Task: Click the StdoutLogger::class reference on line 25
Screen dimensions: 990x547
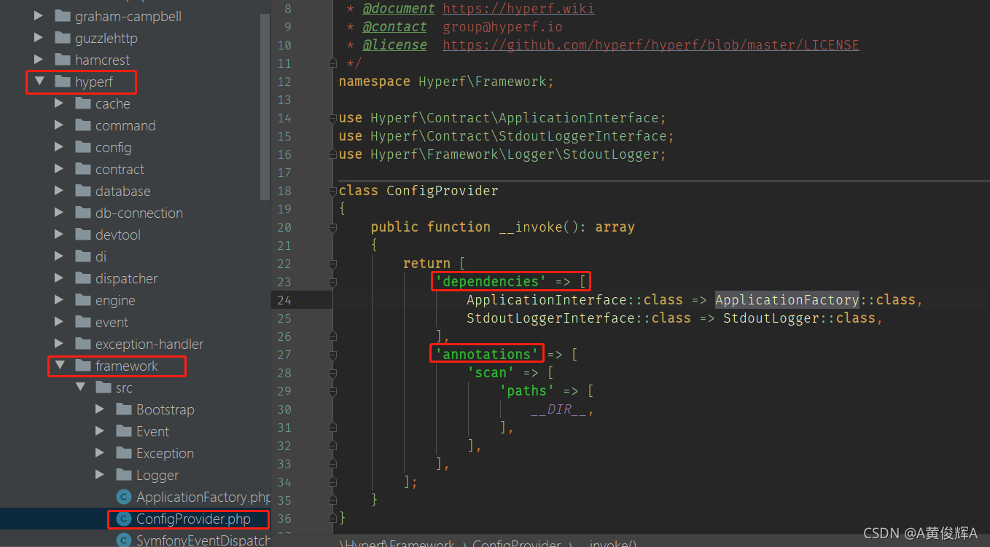Action: [x=799, y=318]
